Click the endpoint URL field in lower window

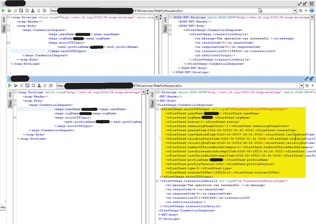(x=178, y=85)
